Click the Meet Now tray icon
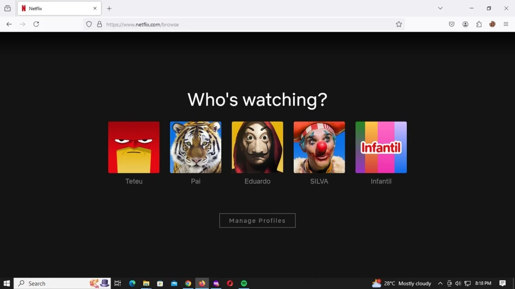Image resolution: width=515 pixels, height=289 pixels. pyautogui.click(x=449, y=283)
